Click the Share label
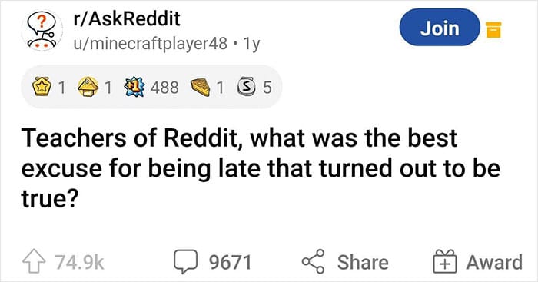Image resolution: width=538 pixels, height=282 pixels. point(363,263)
